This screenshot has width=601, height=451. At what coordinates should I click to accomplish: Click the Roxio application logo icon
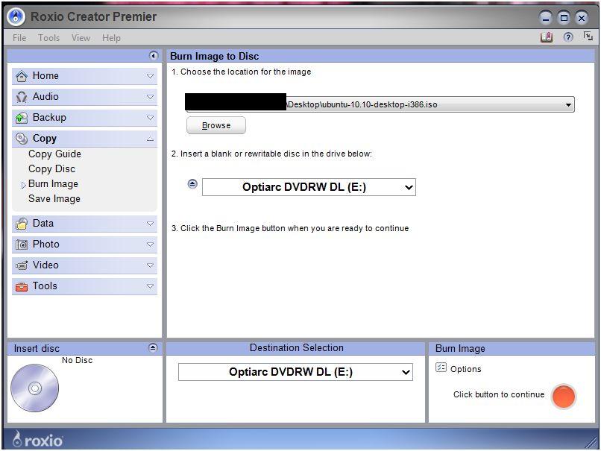[16, 17]
